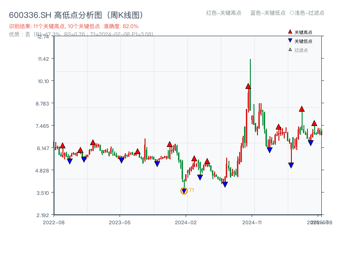This screenshot has height=268, width=357.
Task: Click the long red wick candle in mid-2023
Action: coord(145,150)
